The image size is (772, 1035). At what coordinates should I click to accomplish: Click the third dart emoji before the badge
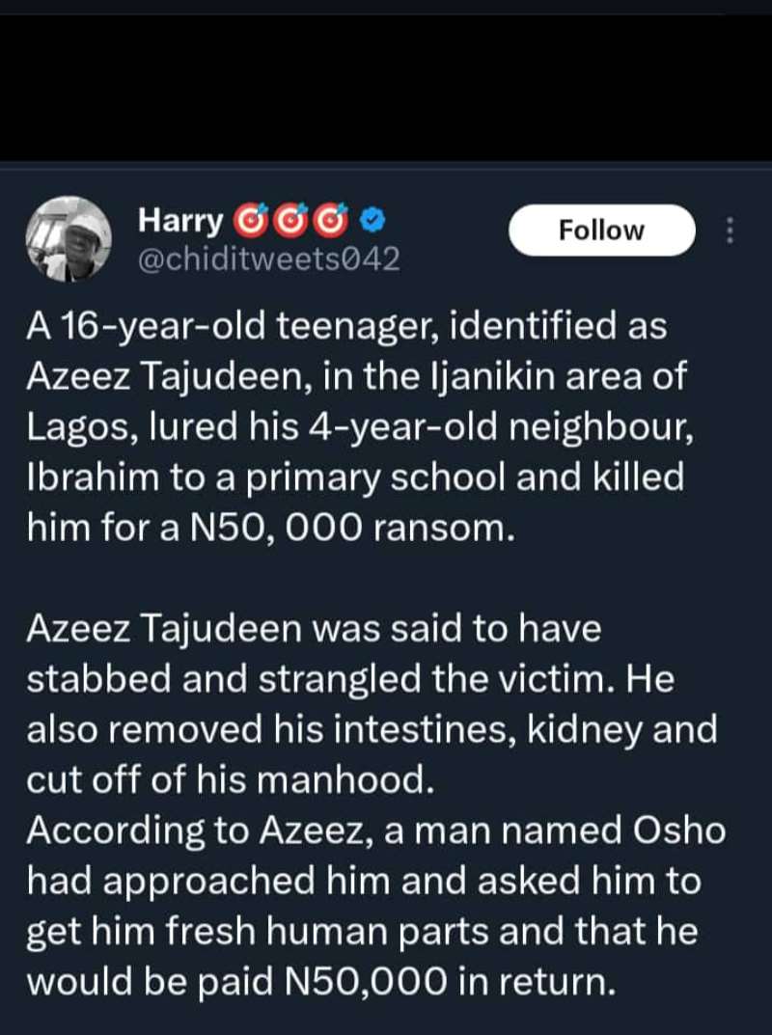click(330, 222)
